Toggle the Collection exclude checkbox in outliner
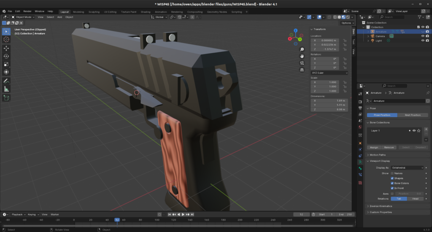 click(418, 27)
